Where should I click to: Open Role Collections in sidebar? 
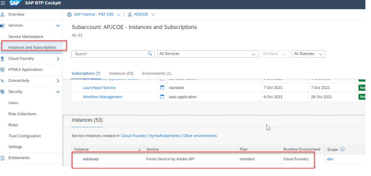click(22, 114)
